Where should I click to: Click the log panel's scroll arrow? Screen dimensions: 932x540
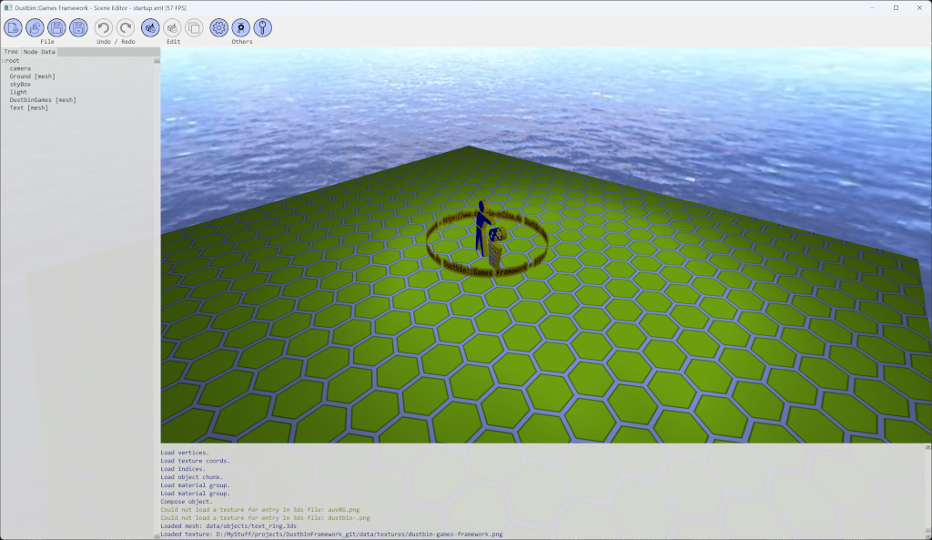click(x=927, y=446)
